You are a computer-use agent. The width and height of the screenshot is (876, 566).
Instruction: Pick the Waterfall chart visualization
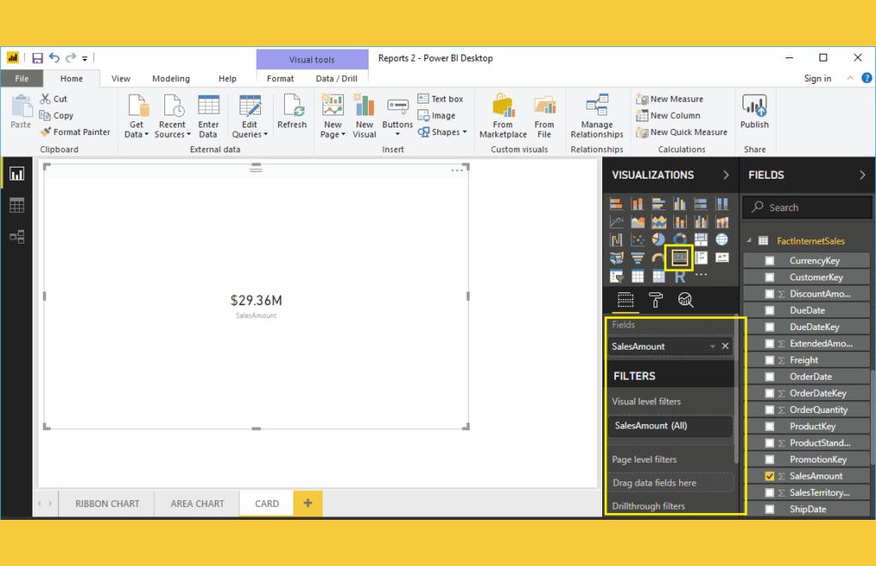point(616,240)
